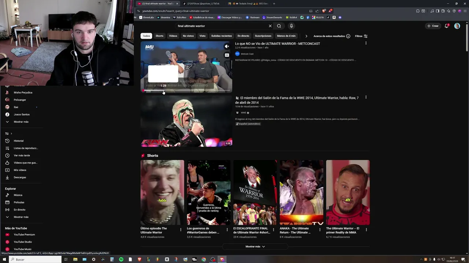Open Acerca de estos resultados info
The image size is (469, 263).
tap(332, 36)
